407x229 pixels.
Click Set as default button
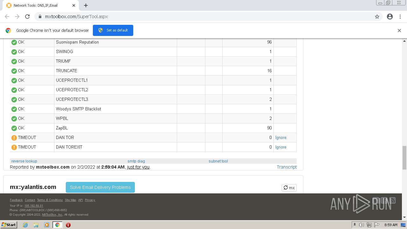point(113,30)
